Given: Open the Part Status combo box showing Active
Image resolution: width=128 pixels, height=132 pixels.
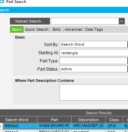Looking at the screenshot, I should 94,69.
